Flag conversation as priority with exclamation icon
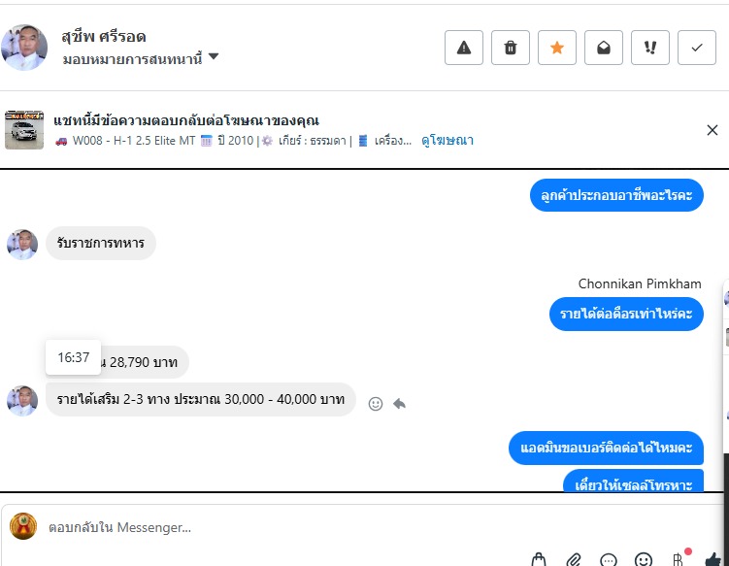The height and width of the screenshot is (566, 729). click(x=650, y=48)
